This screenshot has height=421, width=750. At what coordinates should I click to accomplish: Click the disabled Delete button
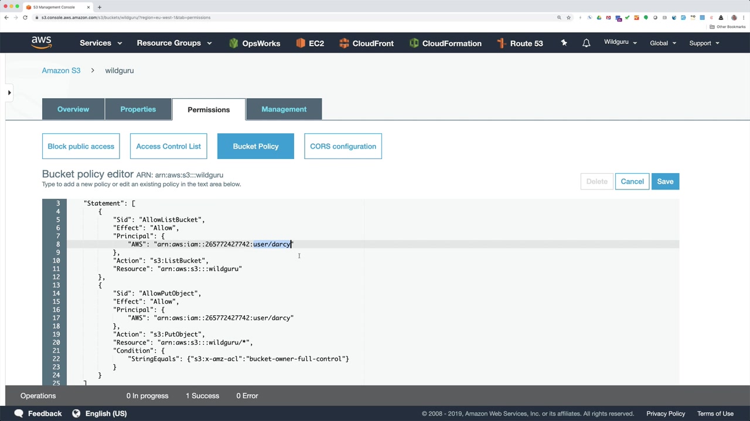[597, 181]
